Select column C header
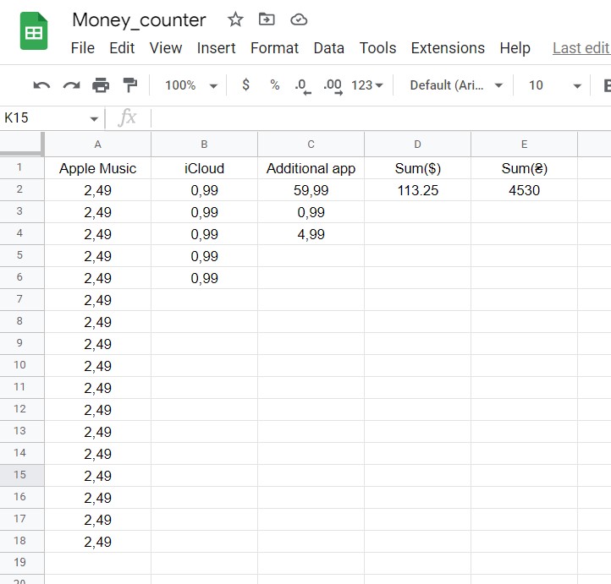 (311, 145)
